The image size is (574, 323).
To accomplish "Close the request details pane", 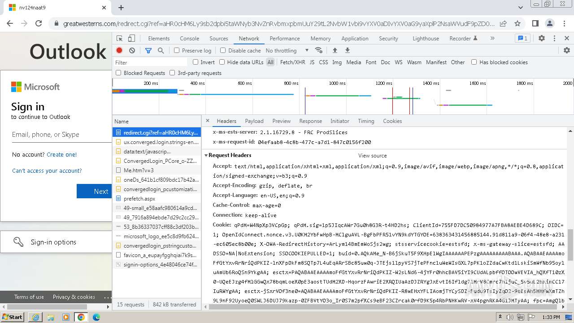I will click(x=207, y=121).
